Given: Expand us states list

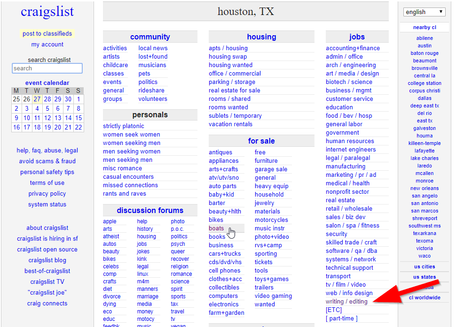Looking at the screenshot, I should point(425,277).
